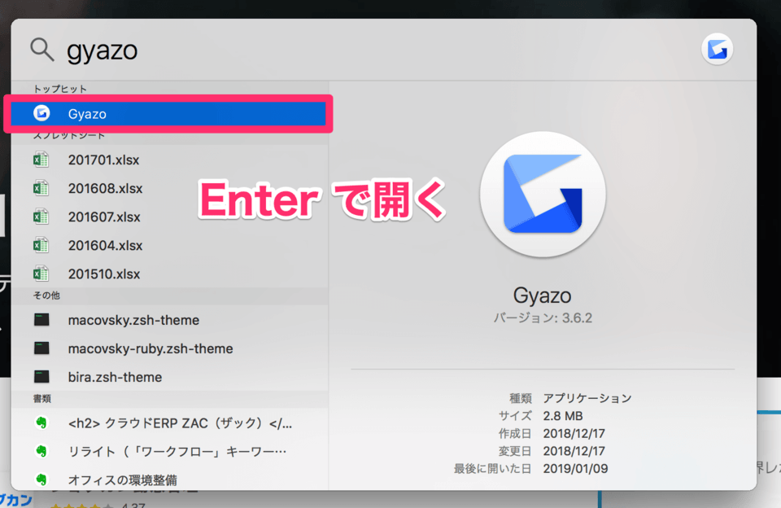Click the Gyazo icon in the Top Hit row
The width and height of the screenshot is (781, 508).
click(x=41, y=114)
